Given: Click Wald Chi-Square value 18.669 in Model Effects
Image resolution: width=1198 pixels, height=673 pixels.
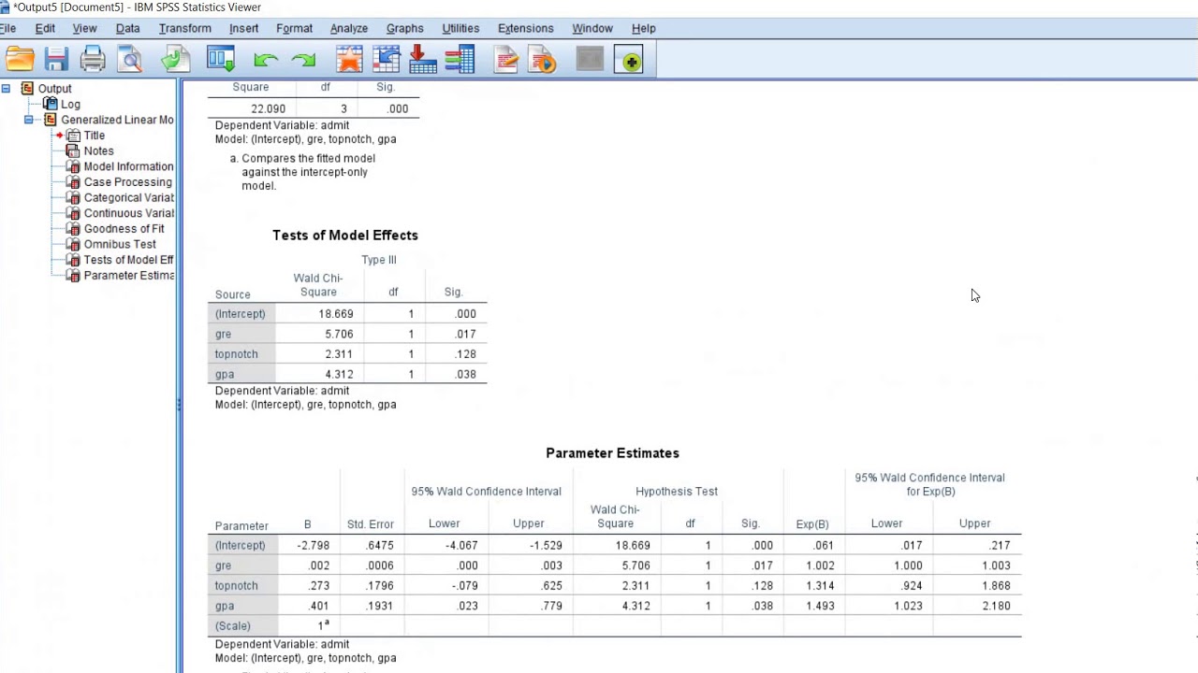Looking at the screenshot, I should pos(336,314).
